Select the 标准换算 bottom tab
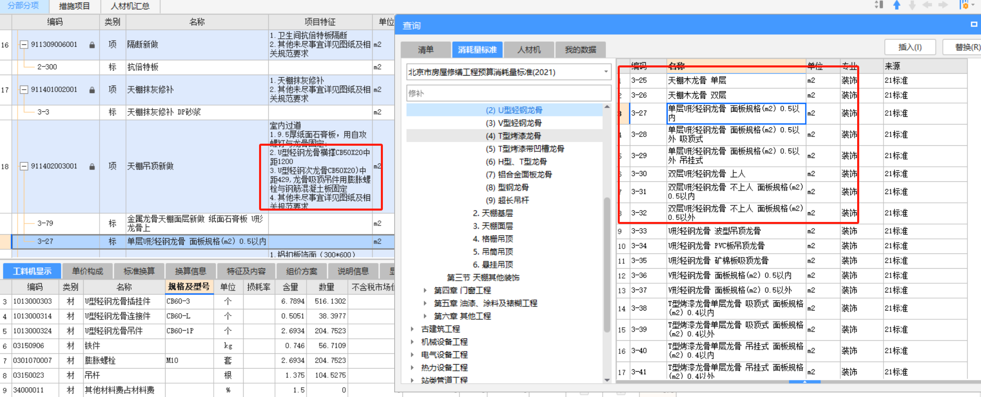The image size is (981, 397). point(139,271)
